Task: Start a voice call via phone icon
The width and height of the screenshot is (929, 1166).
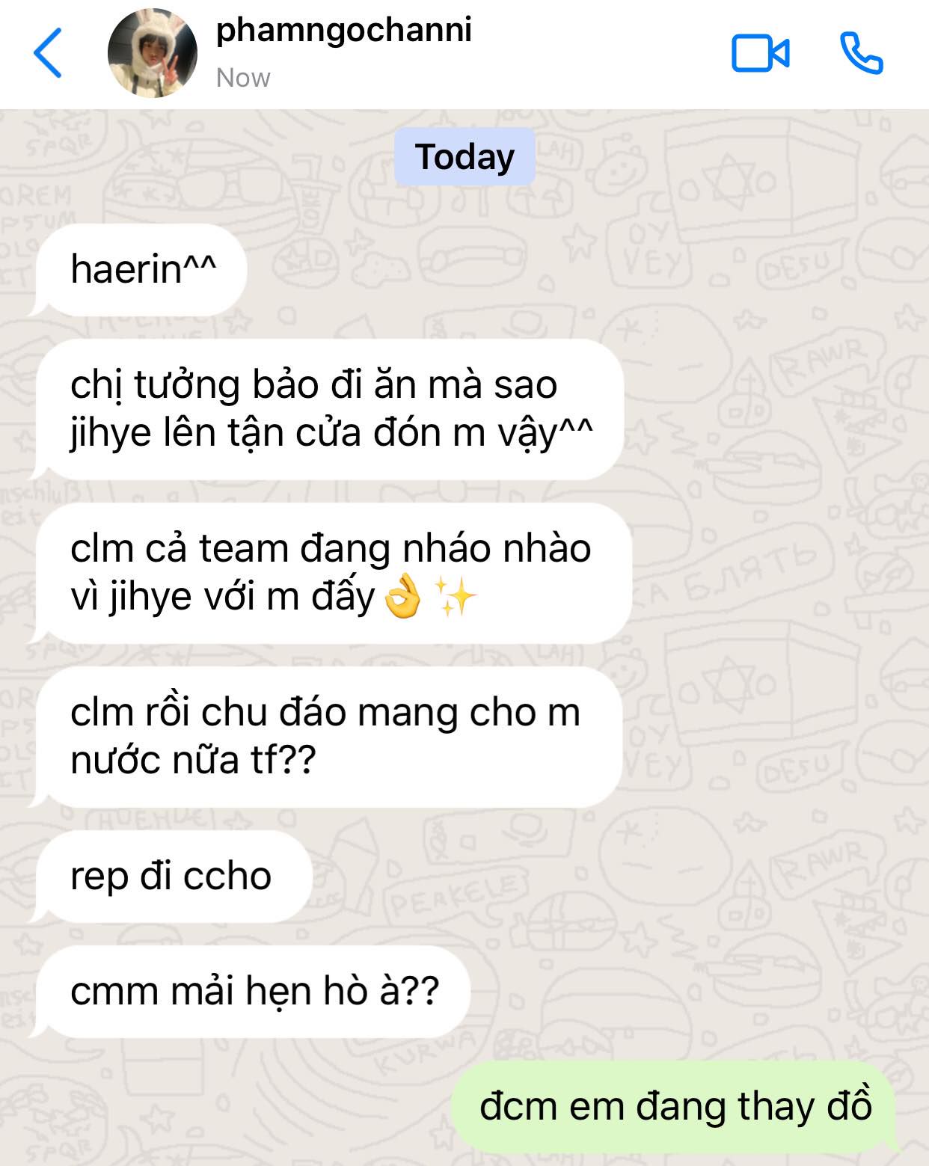Action: (862, 53)
